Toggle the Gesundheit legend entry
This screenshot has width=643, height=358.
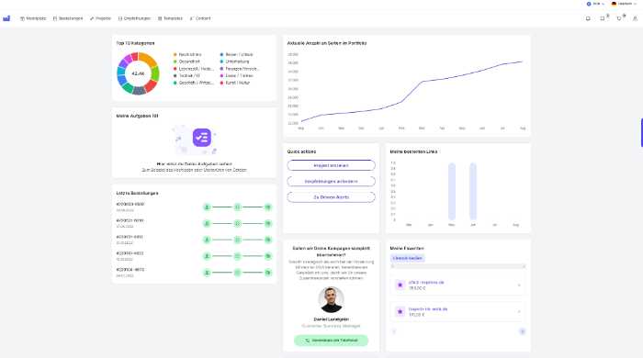pyautogui.click(x=186, y=62)
